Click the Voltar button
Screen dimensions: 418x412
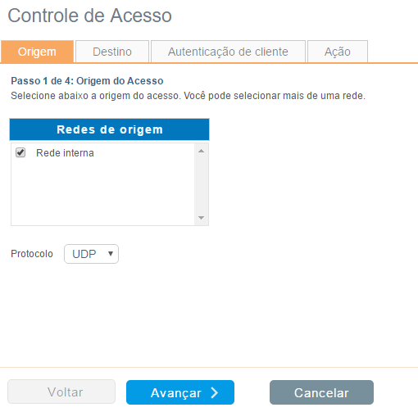click(x=61, y=392)
